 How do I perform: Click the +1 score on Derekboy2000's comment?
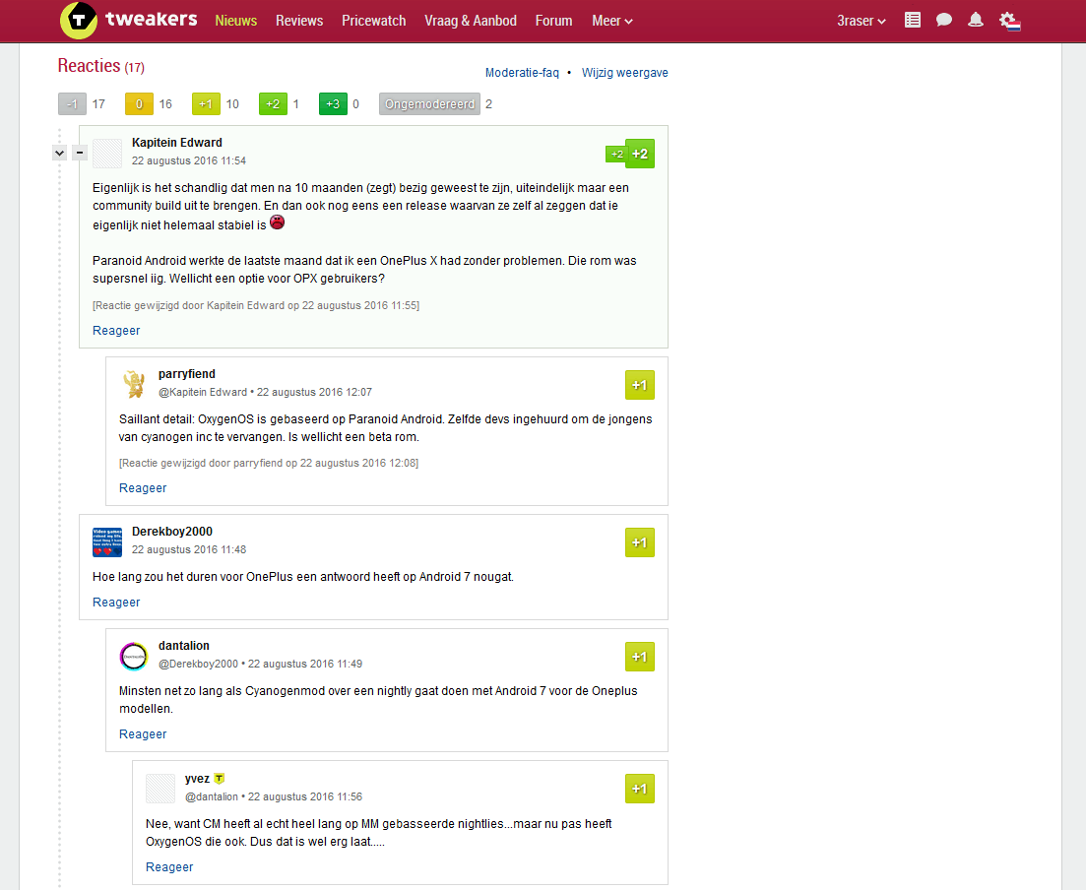pos(640,542)
